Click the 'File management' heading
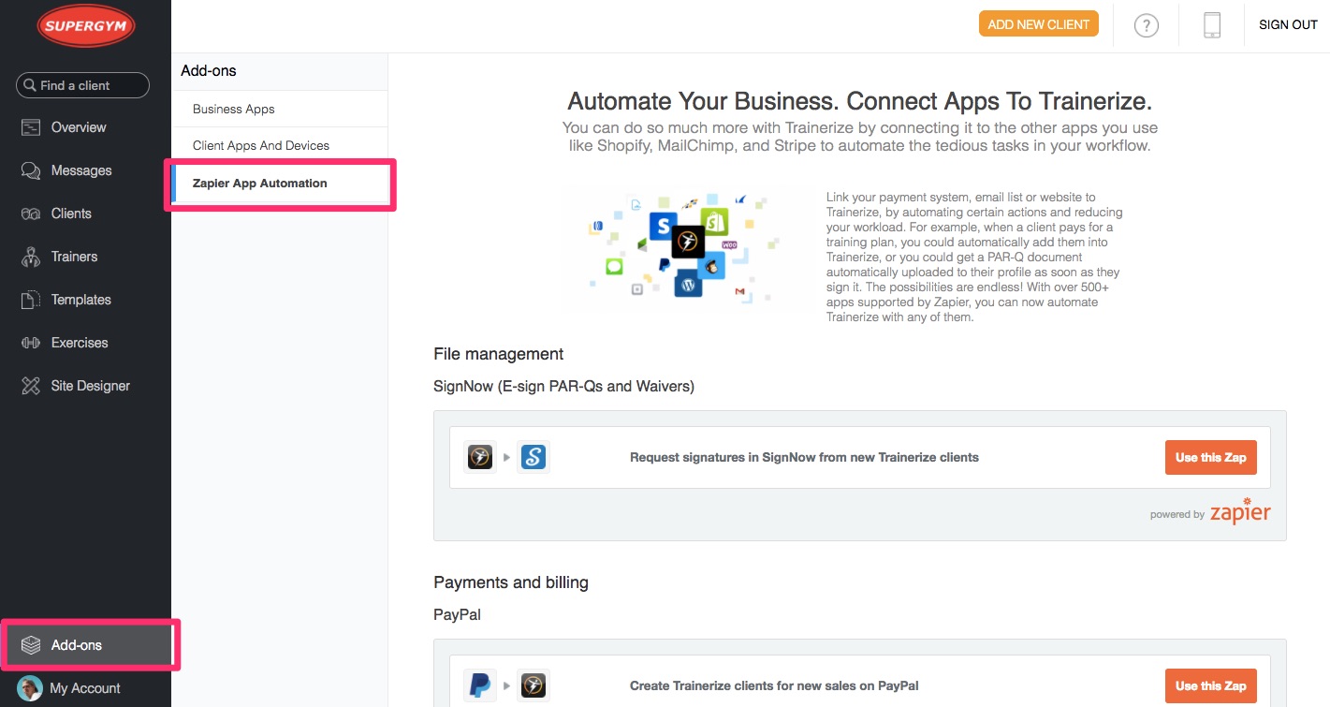The height and width of the screenshot is (707, 1330). point(499,354)
